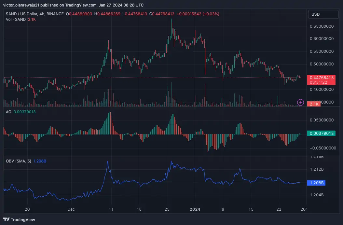Click the 0.40000000 price axis label

point(322,90)
